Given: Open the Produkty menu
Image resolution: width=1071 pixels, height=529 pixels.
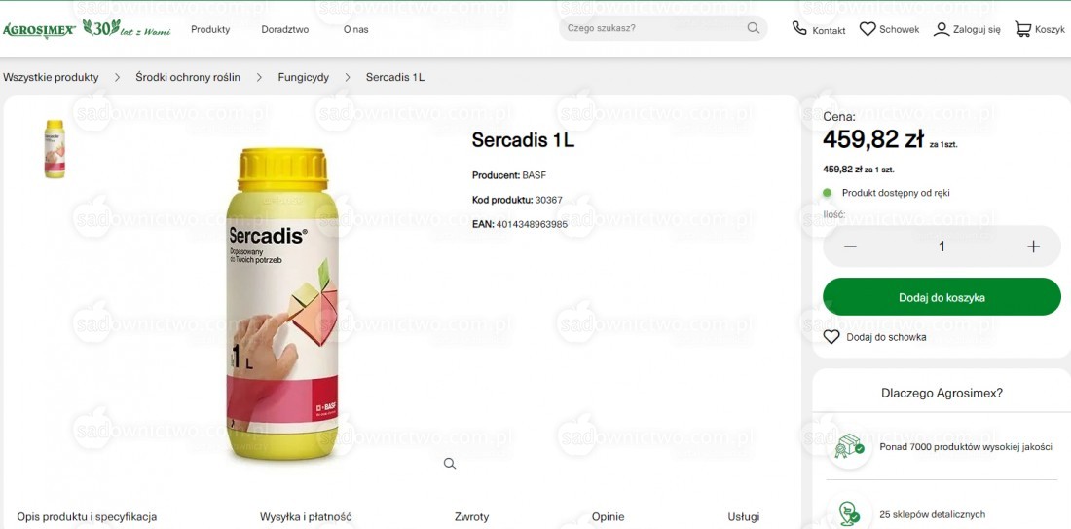Looking at the screenshot, I should [210, 30].
